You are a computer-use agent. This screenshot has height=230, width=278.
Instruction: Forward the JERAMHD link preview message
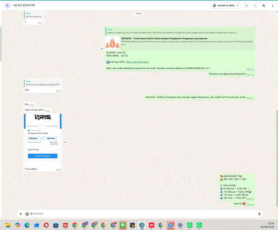tap(102, 49)
